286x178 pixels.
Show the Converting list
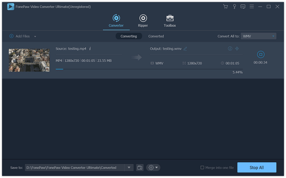pos(128,36)
